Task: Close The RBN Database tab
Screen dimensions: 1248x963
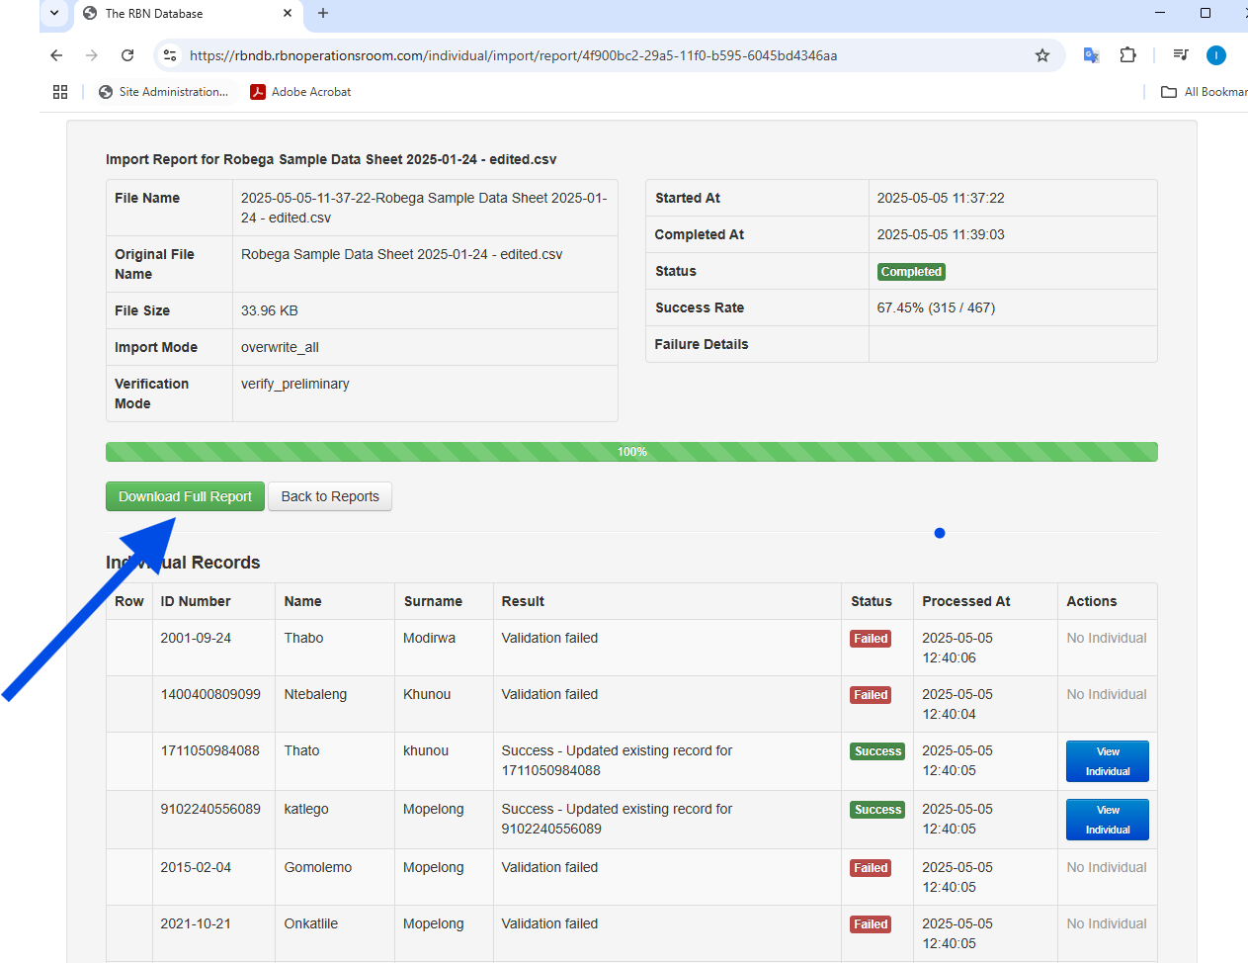Action: click(288, 13)
